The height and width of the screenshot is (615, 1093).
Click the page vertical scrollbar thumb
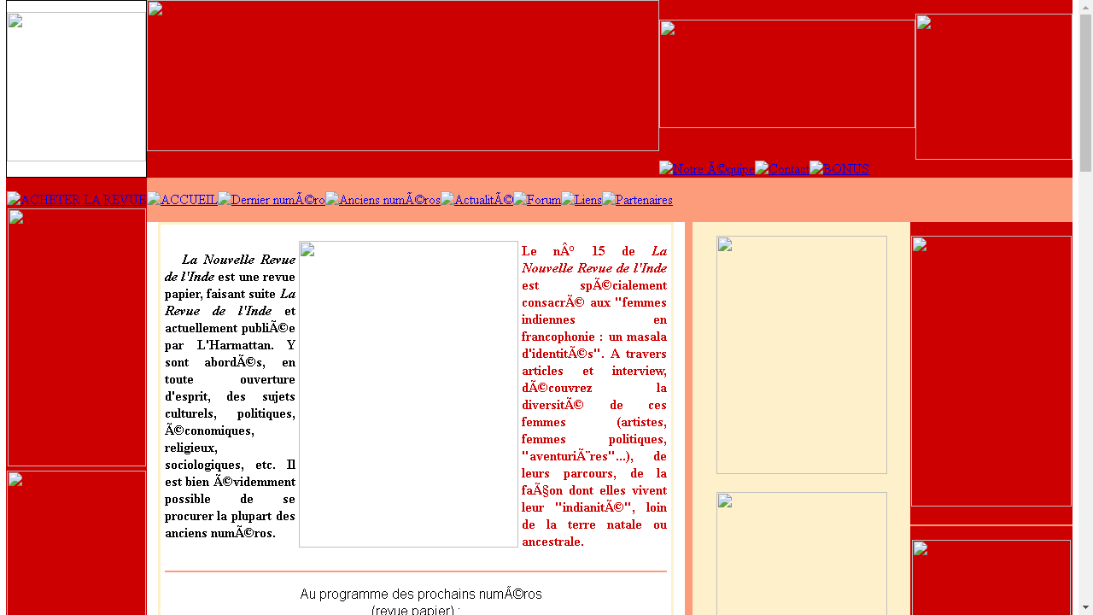(1085, 93)
